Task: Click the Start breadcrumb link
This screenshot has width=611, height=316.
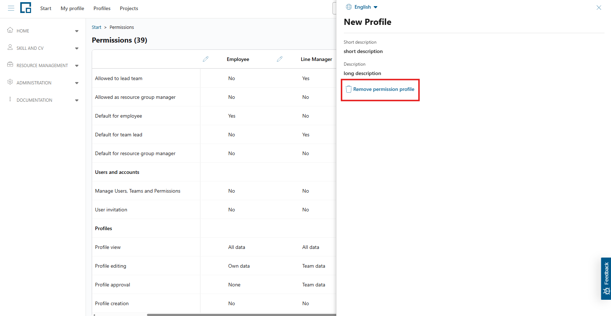Action: (x=96, y=27)
